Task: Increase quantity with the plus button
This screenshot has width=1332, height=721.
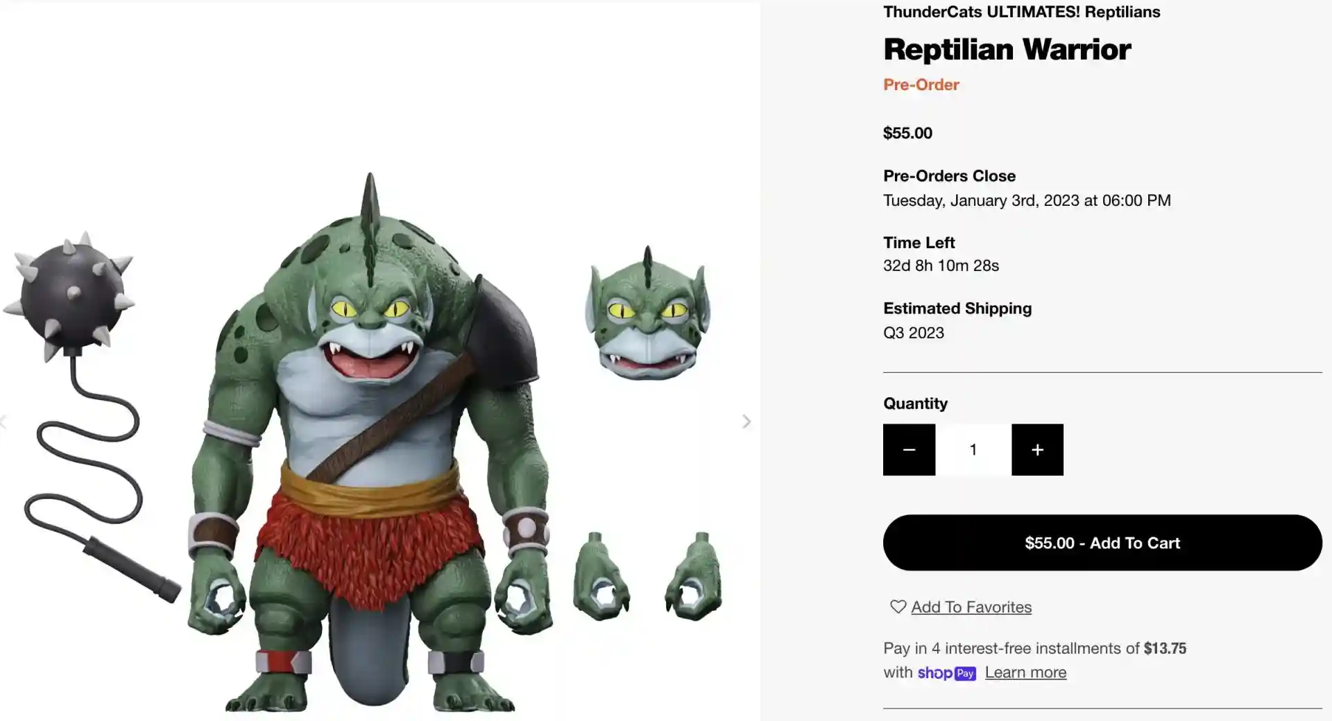Action: point(1037,450)
